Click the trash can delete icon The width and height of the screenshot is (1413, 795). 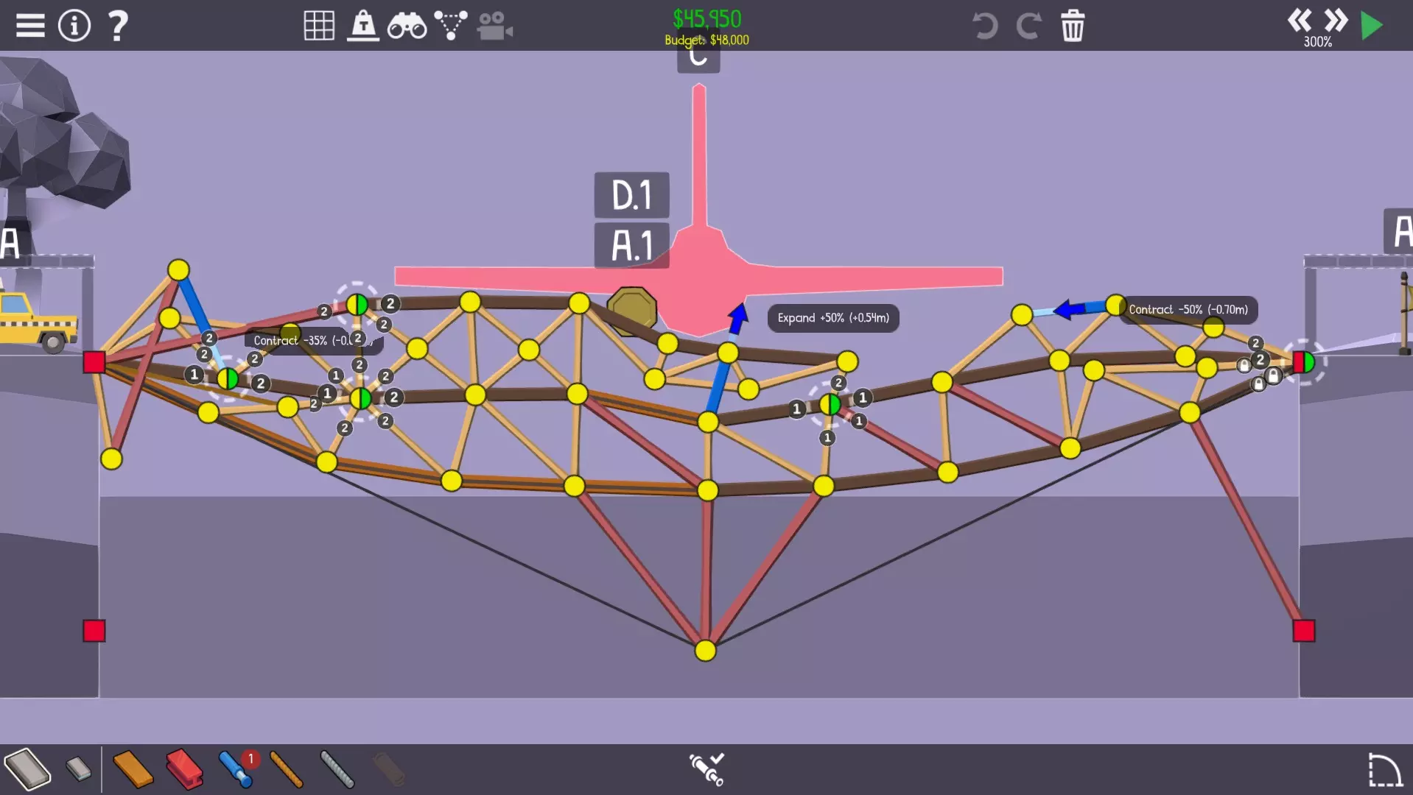click(1073, 26)
